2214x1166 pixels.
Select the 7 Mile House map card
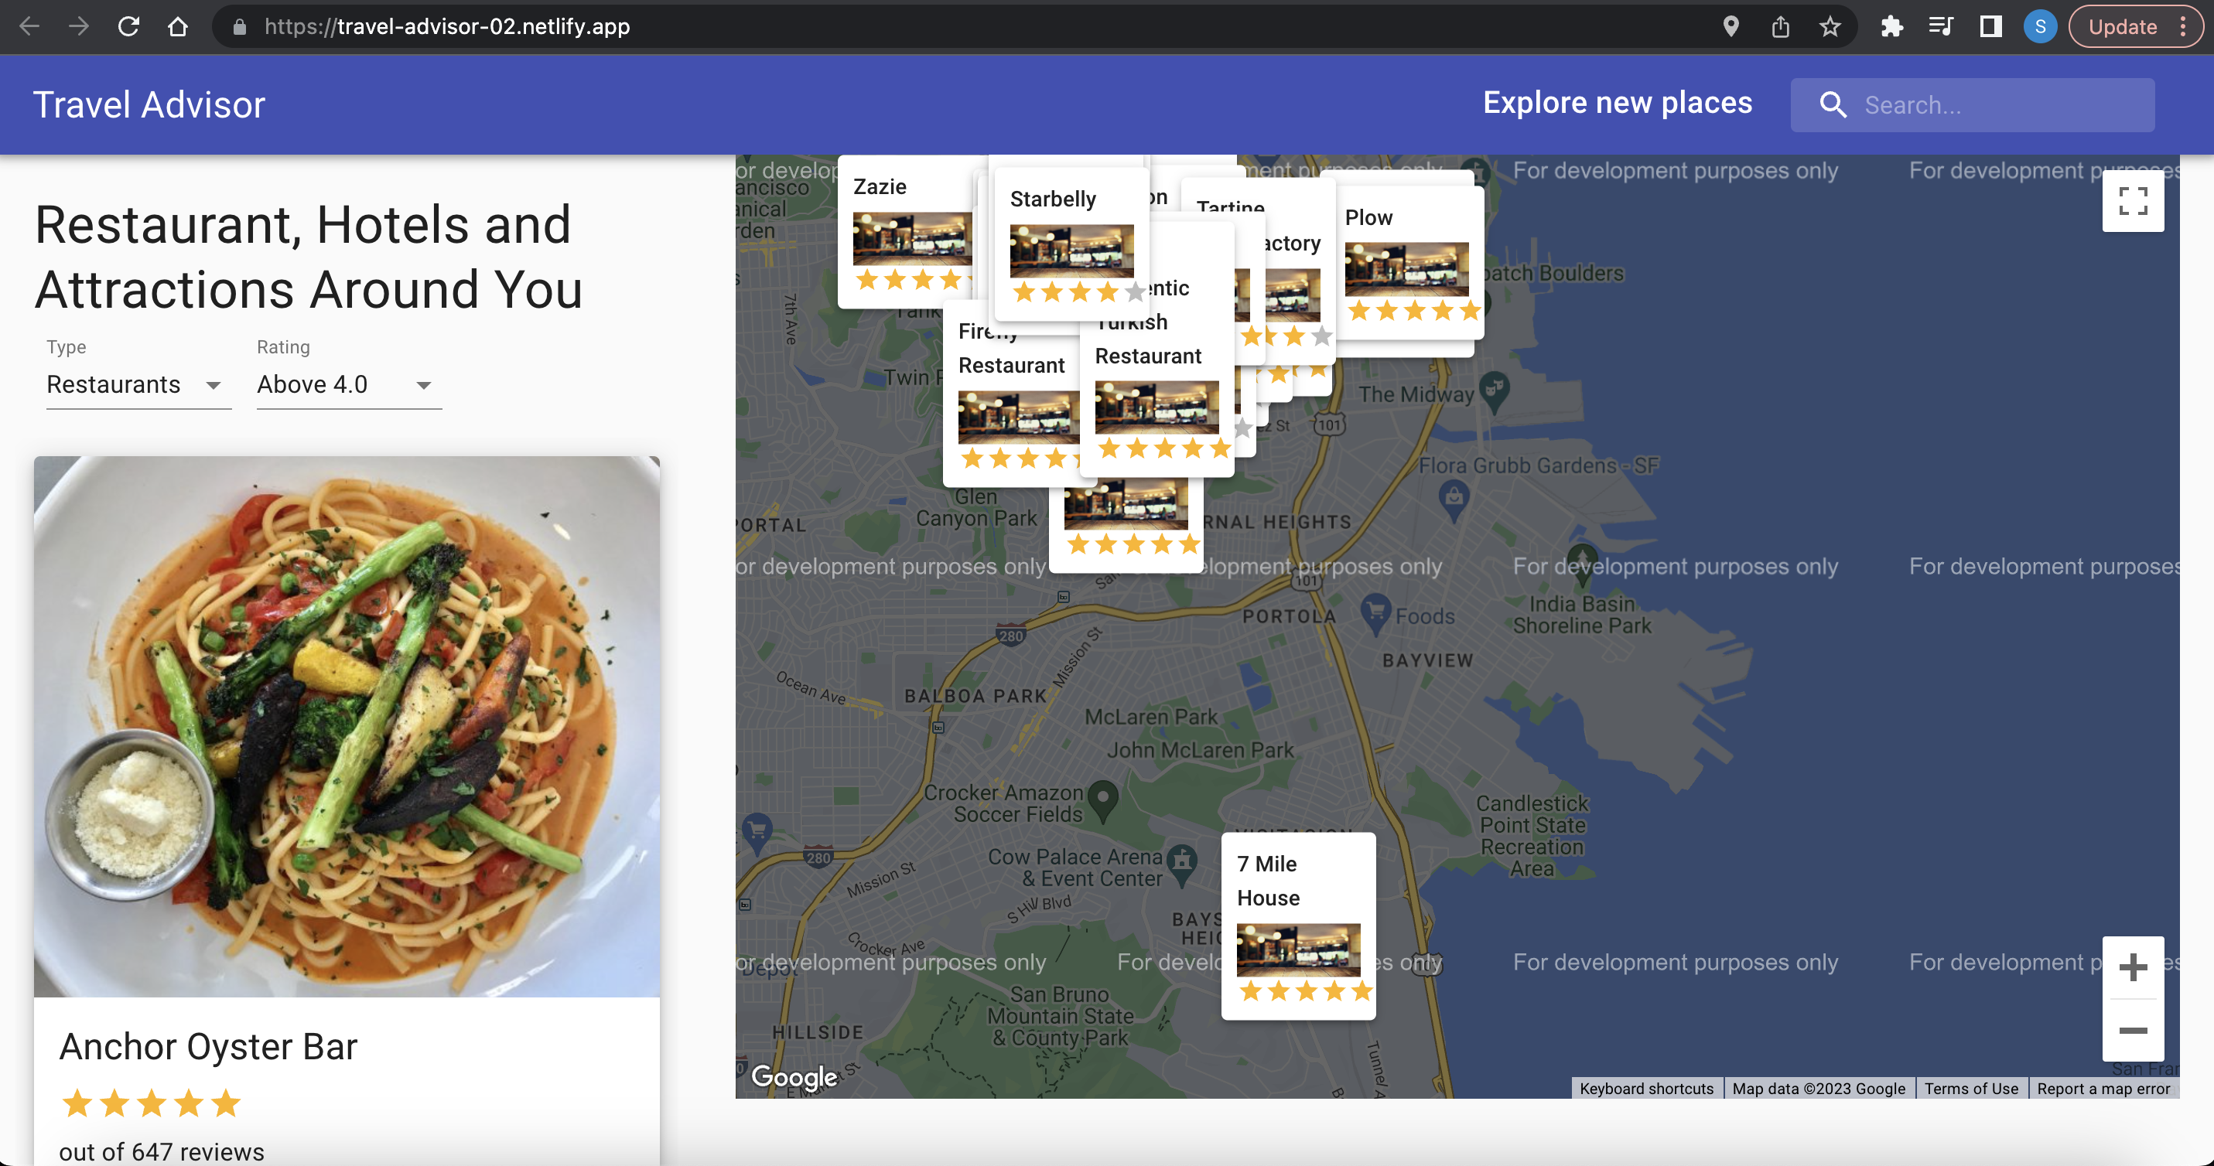1298,926
